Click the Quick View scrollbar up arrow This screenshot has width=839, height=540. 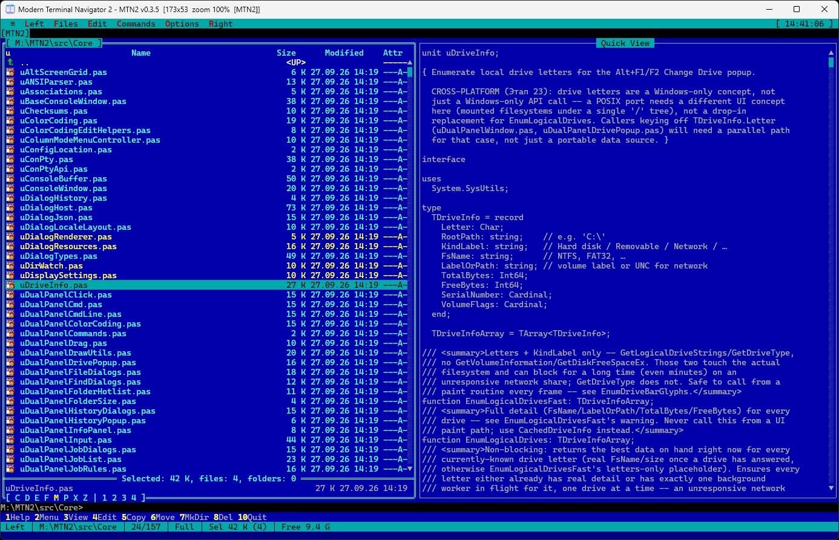[x=831, y=53]
